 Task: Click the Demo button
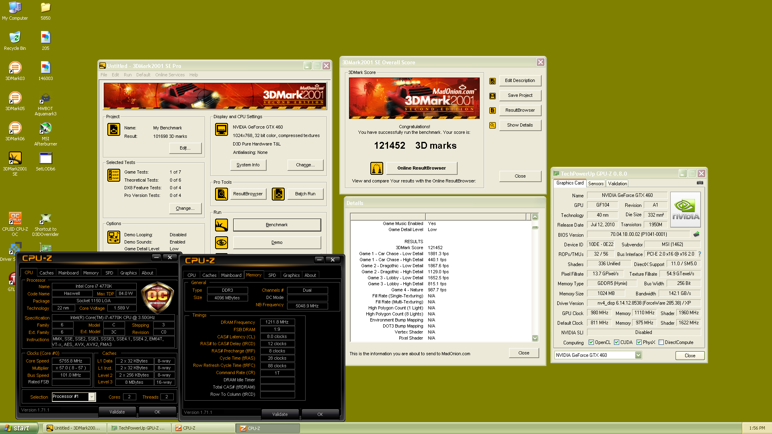point(277,243)
